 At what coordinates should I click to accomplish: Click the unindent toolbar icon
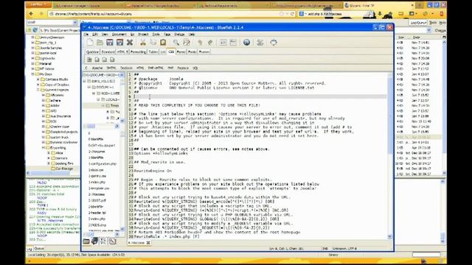(223, 43)
